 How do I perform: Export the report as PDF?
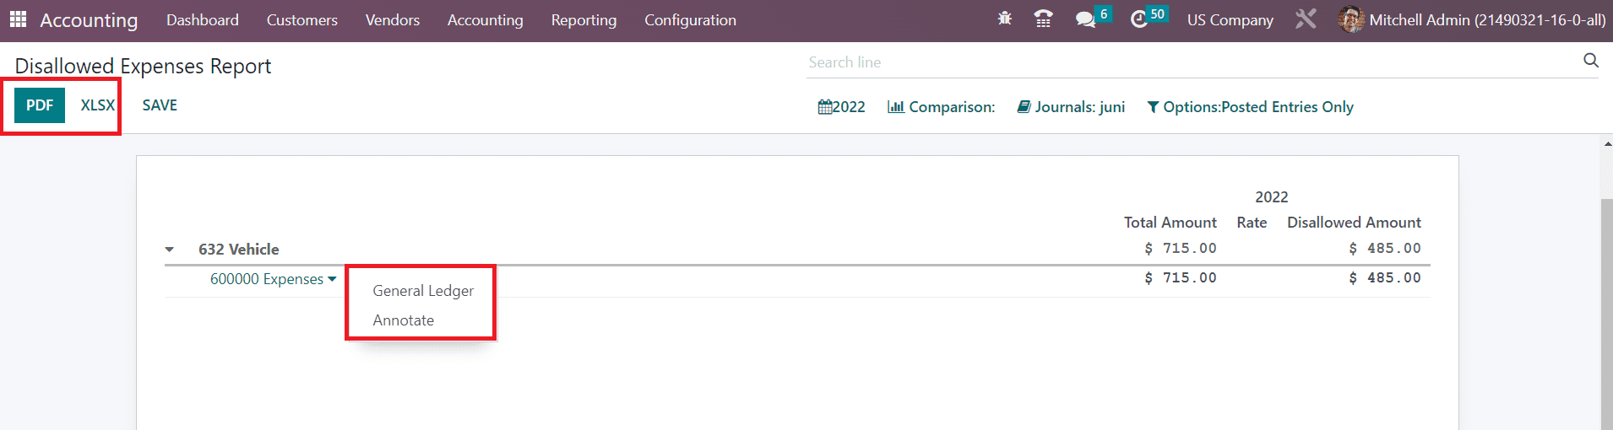click(x=40, y=105)
